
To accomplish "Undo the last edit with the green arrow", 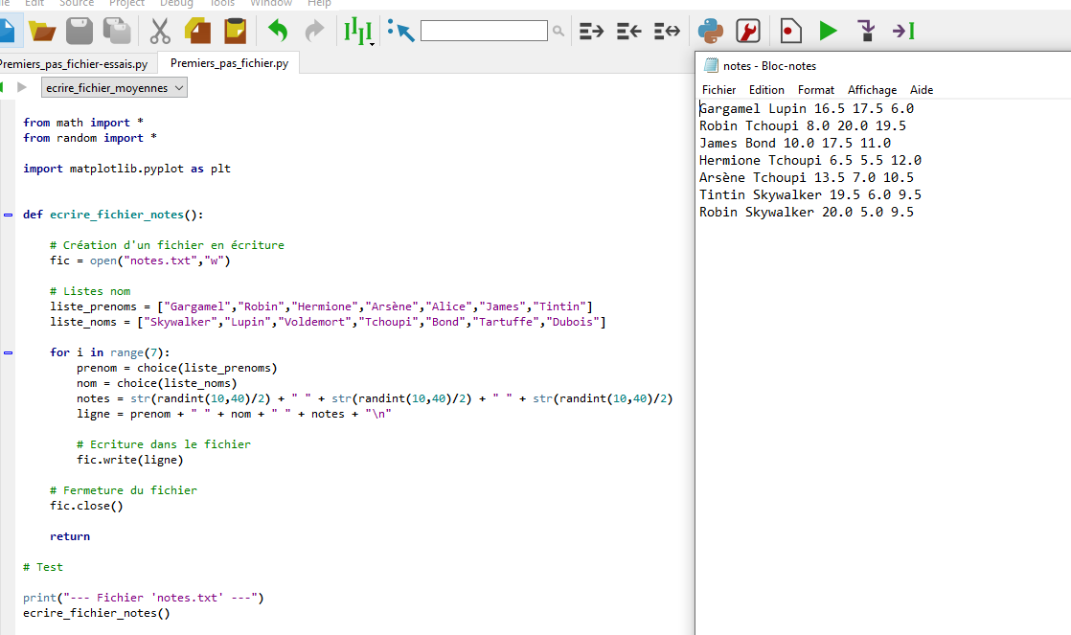I will (x=278, y=32).
